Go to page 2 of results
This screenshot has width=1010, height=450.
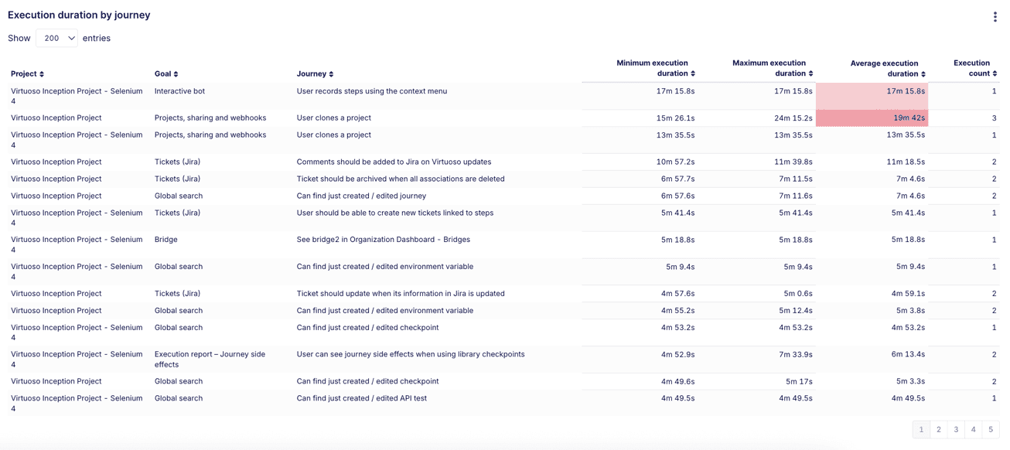(938, 429)
